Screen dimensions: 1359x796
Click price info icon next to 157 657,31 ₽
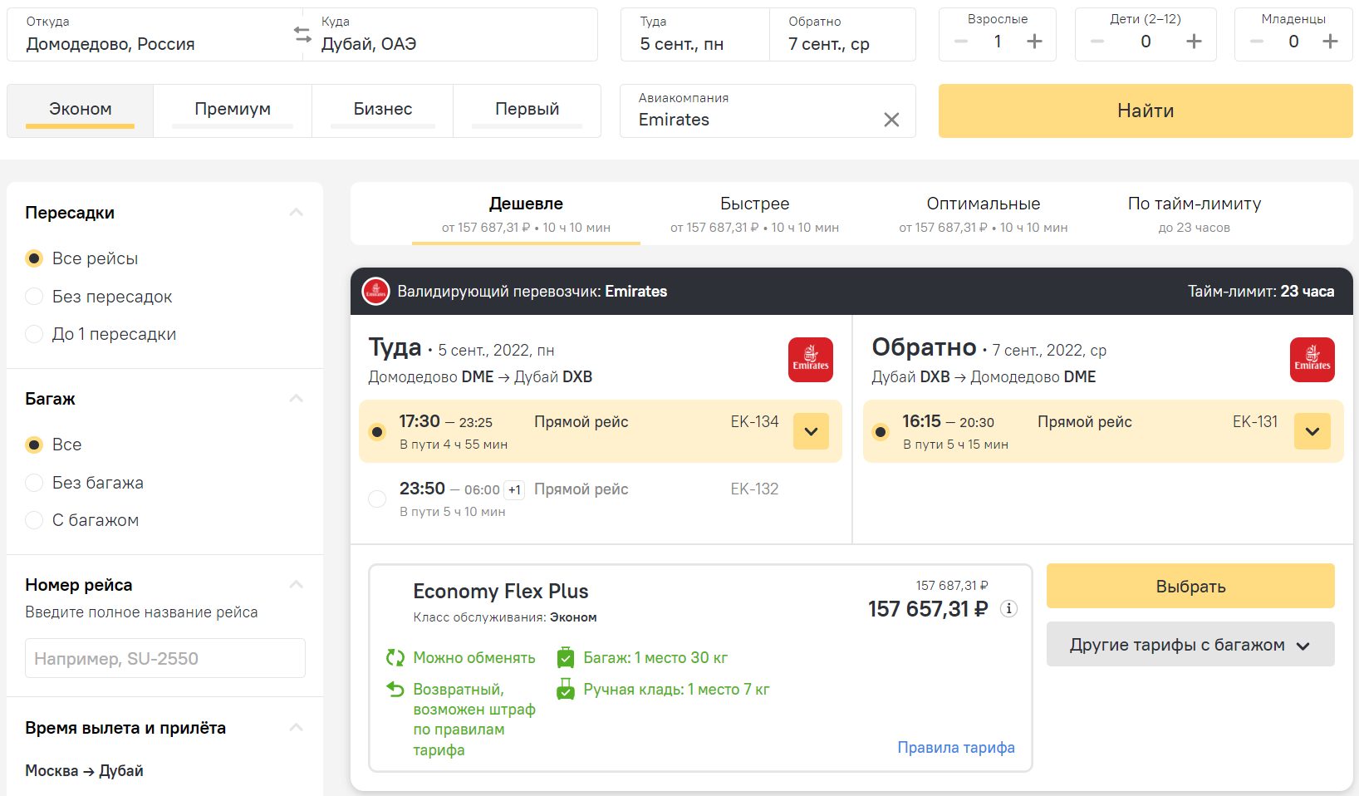tap(1008, 609)
